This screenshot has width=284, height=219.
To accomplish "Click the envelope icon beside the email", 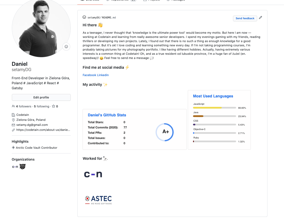I will pyautogui.click(x=13, y=125).
